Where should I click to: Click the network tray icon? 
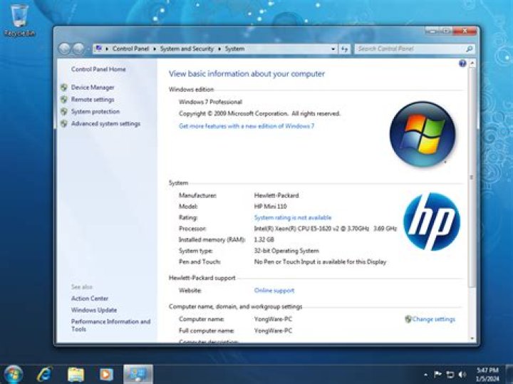coord(450,375)
